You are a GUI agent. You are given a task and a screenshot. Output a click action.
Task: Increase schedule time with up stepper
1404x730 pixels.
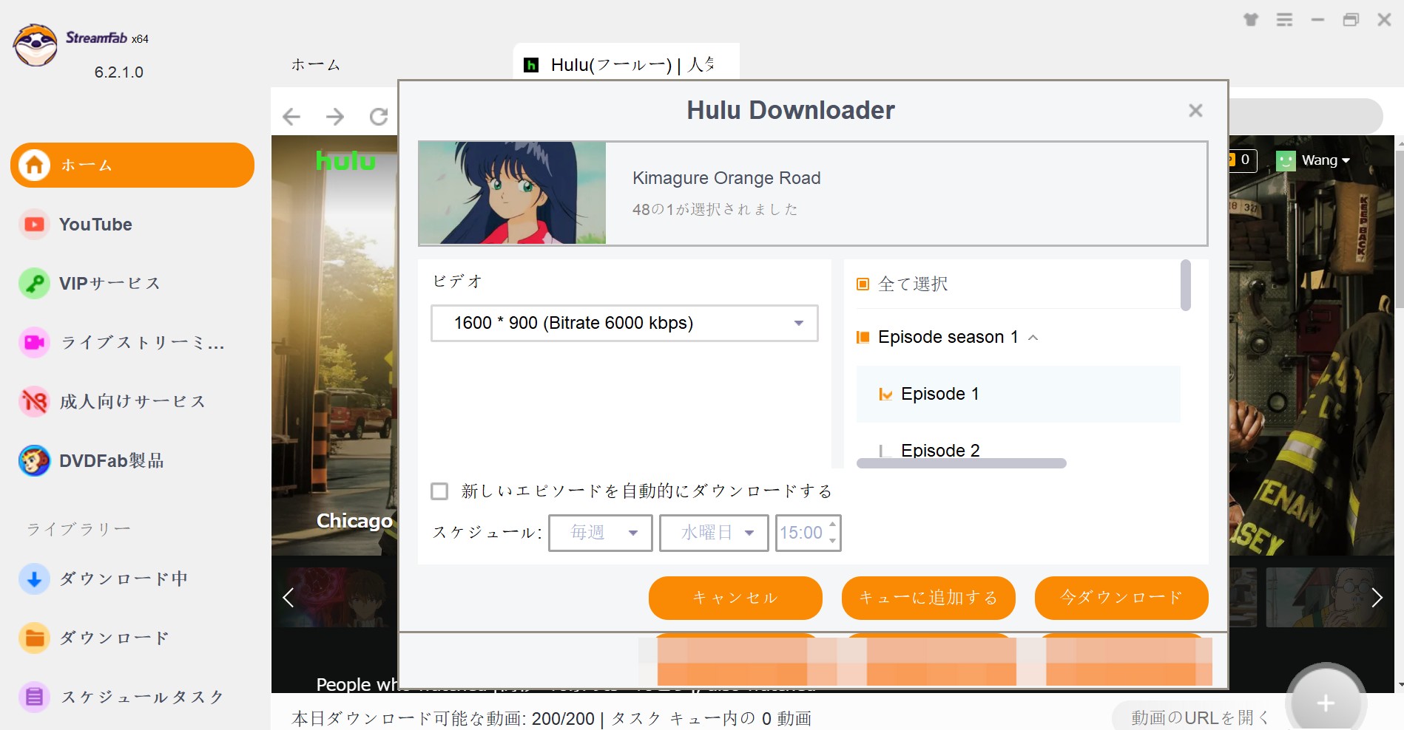833,525
